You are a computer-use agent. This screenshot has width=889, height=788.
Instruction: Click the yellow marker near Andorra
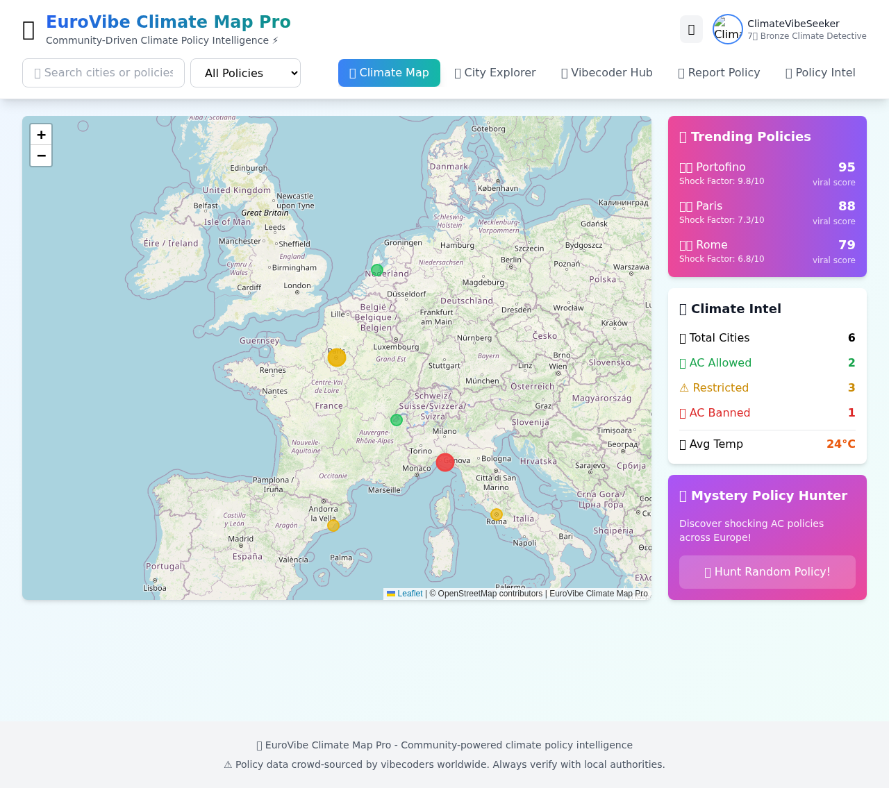pyautogui.click(x=333, y=526)
